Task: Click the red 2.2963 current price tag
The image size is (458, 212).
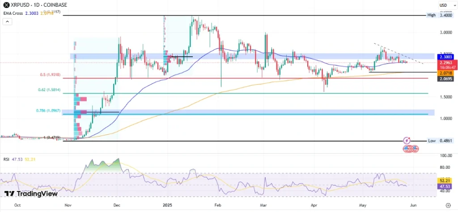Action: tap(445, 62)
